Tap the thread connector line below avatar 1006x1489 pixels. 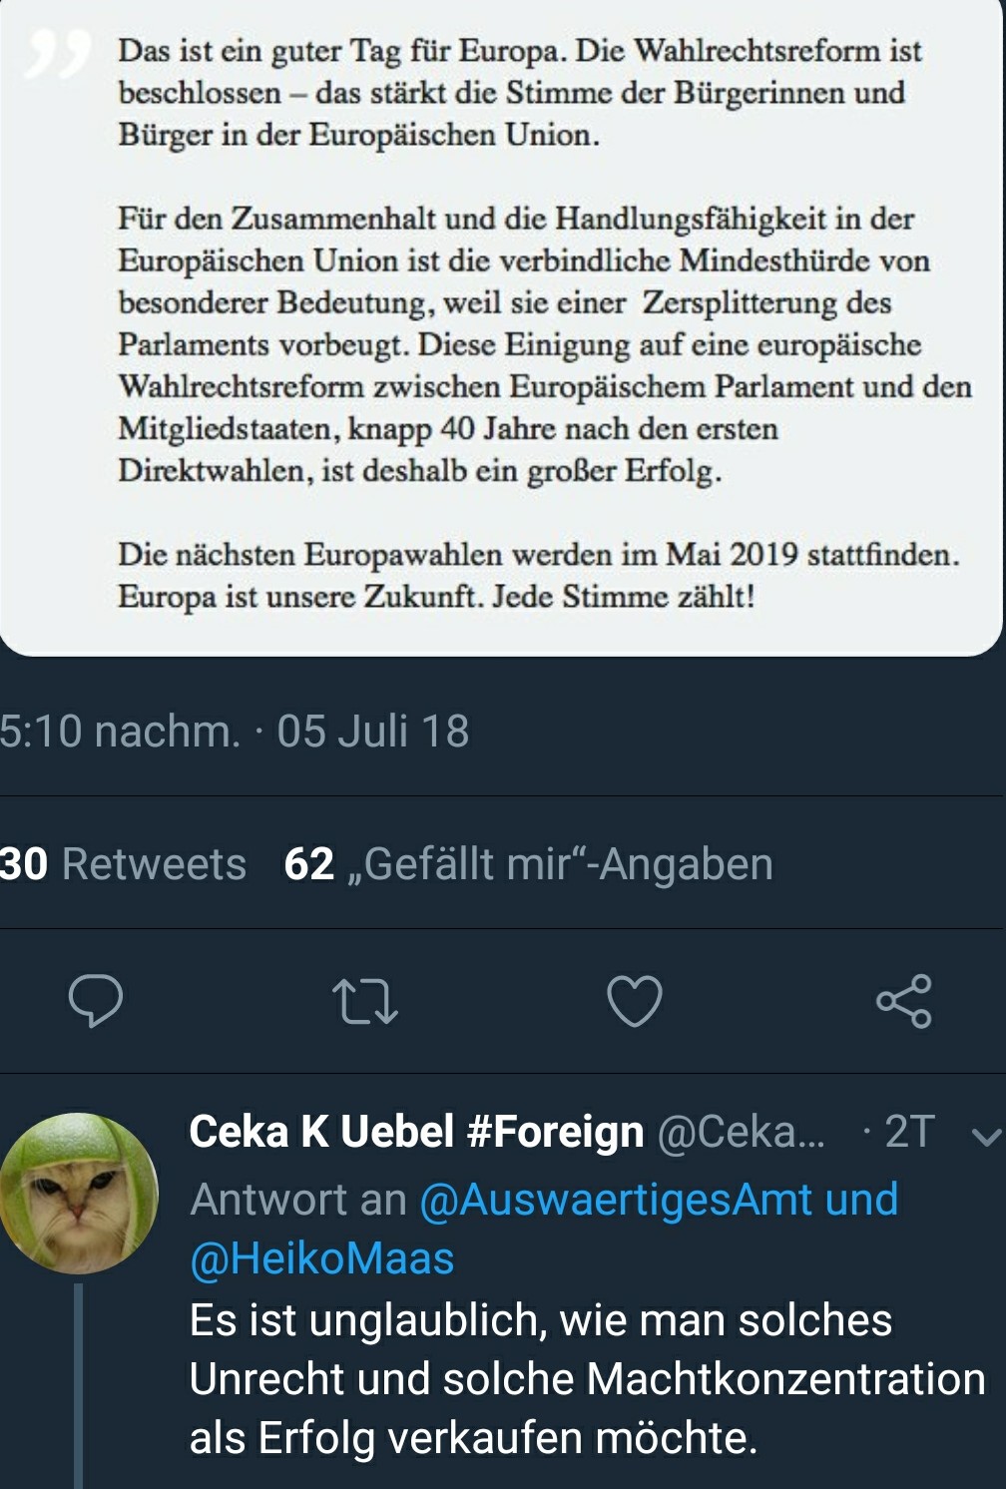[79, 1385]
